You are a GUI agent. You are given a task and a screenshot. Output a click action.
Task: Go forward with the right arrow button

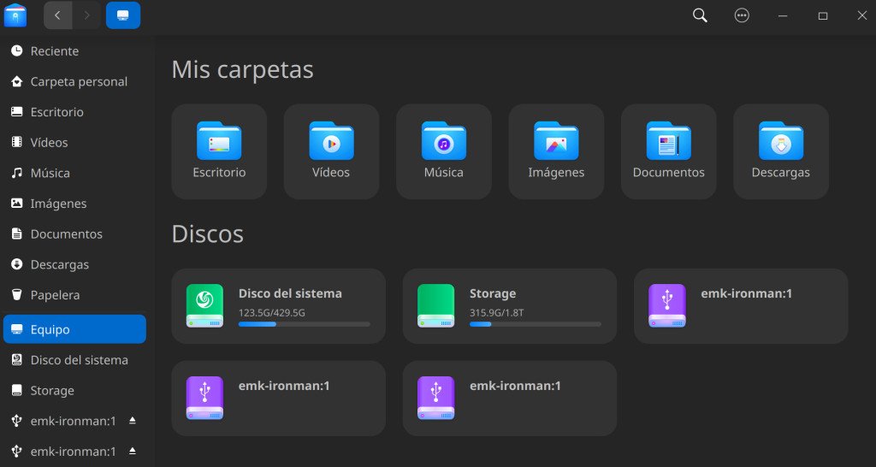pos(86,15)
